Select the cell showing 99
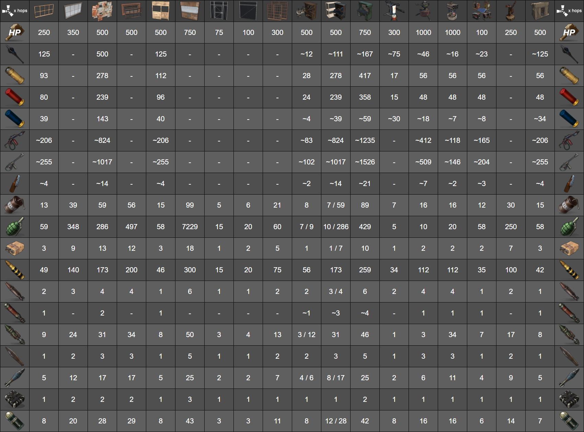584x432 pixels. click(190, 205)
